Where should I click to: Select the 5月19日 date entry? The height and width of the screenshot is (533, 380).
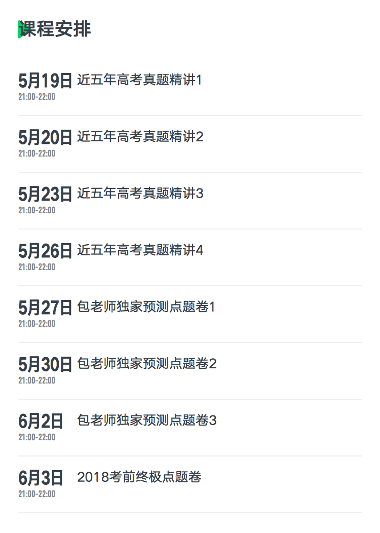[x=45, y=81]
